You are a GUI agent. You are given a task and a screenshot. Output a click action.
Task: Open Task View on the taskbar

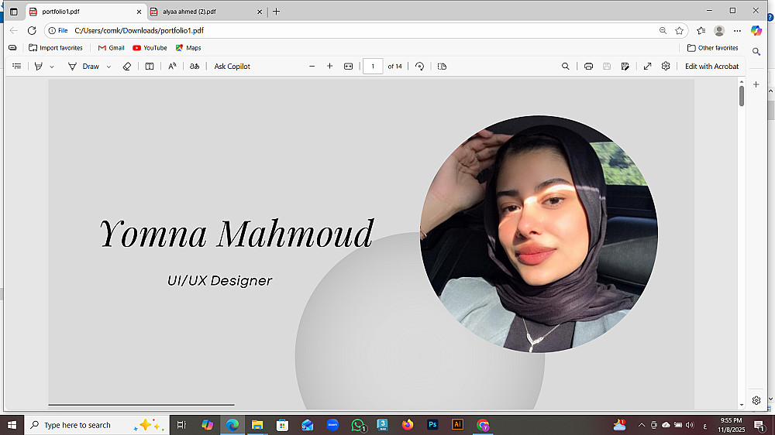tap(181, 425)
